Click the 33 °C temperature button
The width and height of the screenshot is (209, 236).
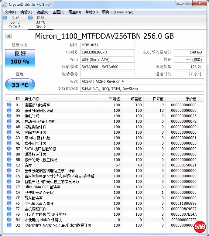(x=20, y=85)
